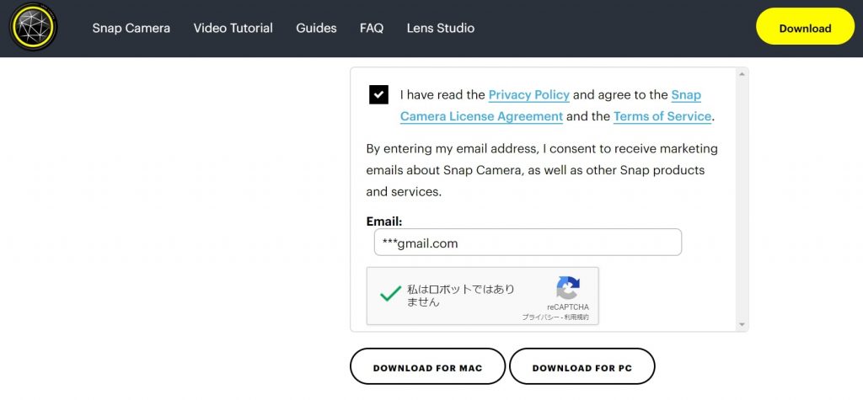Open the reCAPTCHA 利用規約 link

[x=577, y=317]
